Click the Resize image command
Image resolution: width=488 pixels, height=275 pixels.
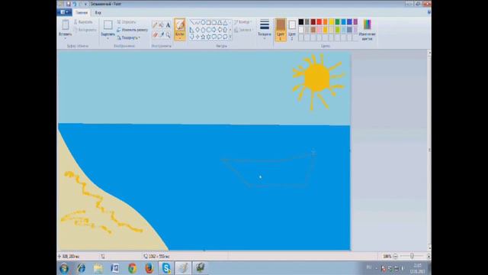(132, 30)
